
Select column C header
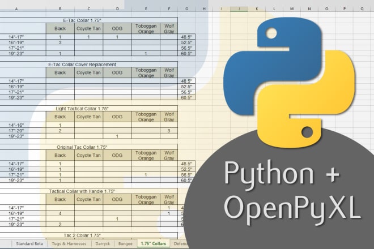point(89,9)
